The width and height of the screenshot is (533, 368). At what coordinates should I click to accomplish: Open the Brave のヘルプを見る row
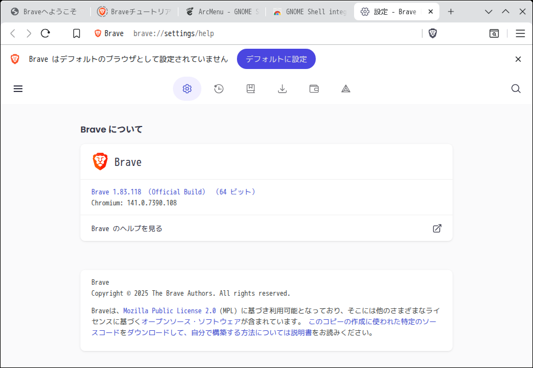[x=266, y=228]
